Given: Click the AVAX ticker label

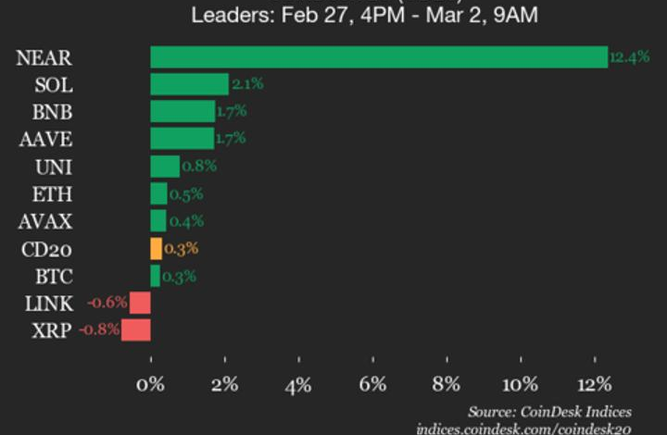Looking at the screenshot, I should point(46,221).
